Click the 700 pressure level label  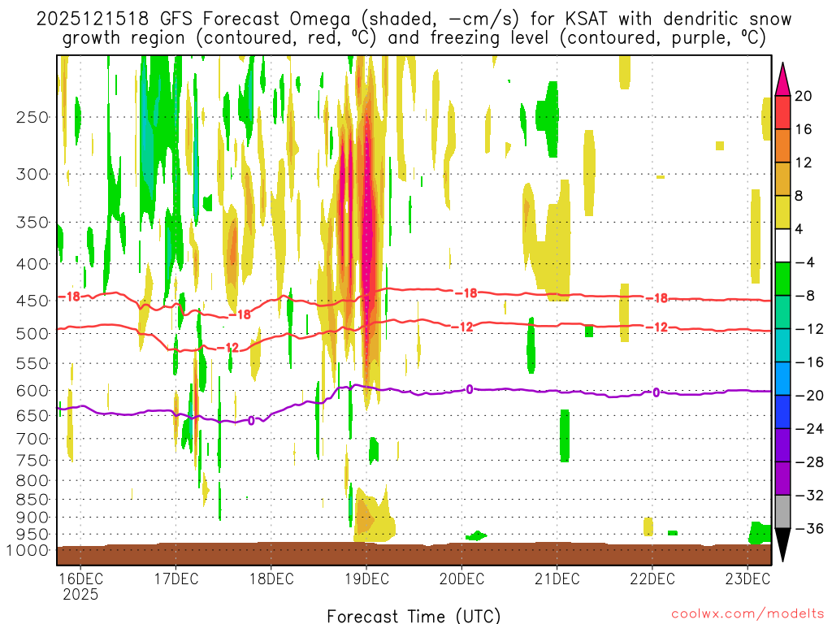(x=32, y=439)
